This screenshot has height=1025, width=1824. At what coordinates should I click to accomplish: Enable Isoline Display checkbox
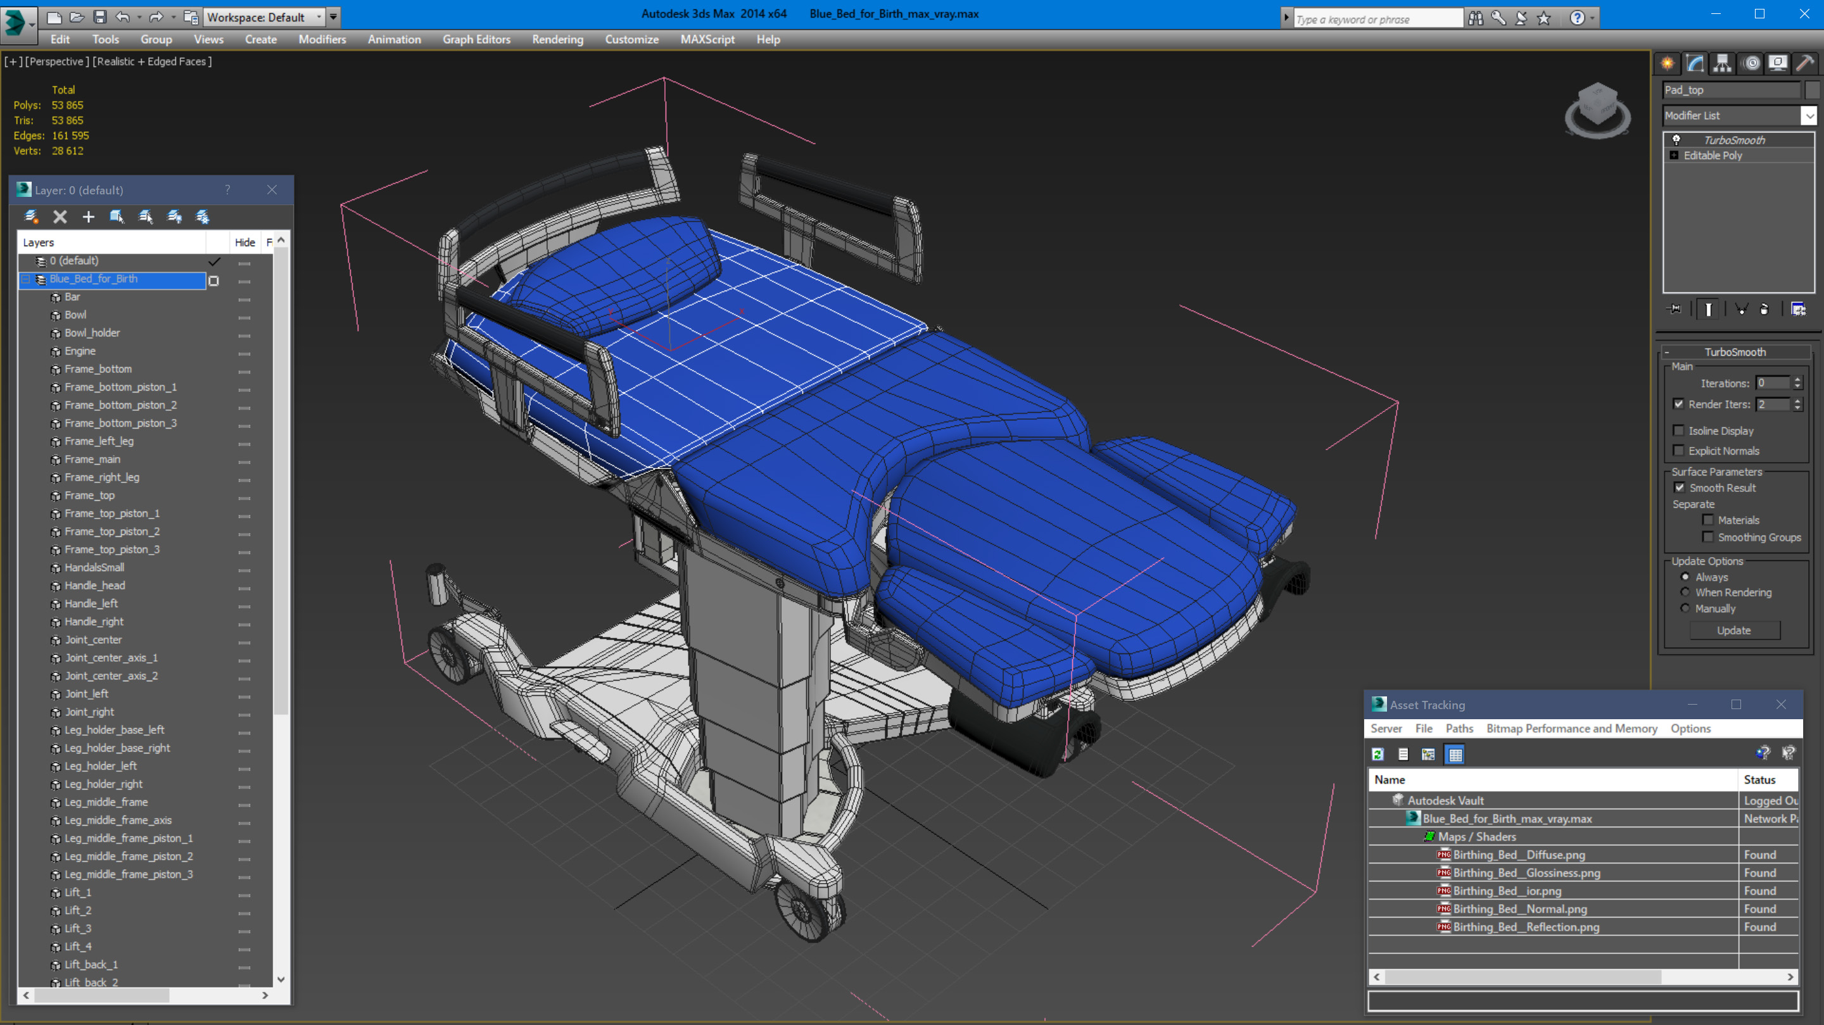point(1678,430)
